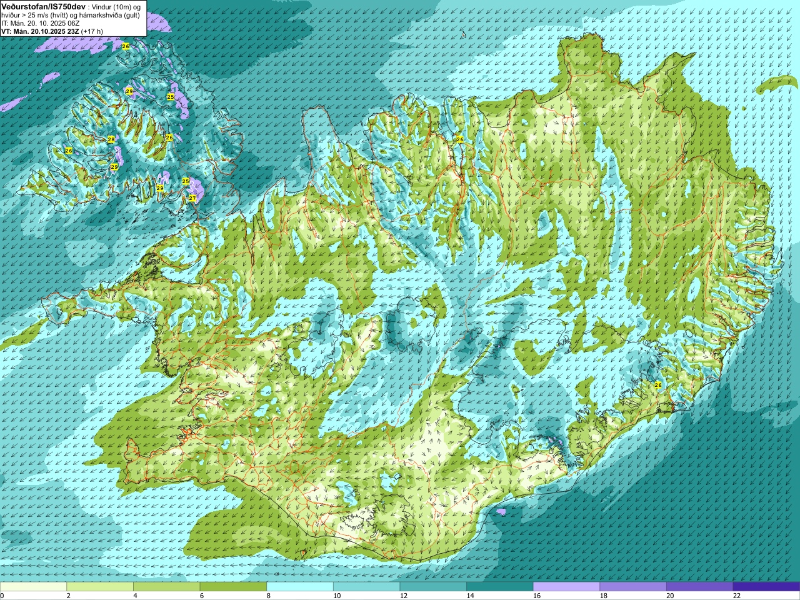This screenshot has width=800, height=600.
Task: Pick the lavender 16–18 m/s legend swatch
Action: (566, 587)
